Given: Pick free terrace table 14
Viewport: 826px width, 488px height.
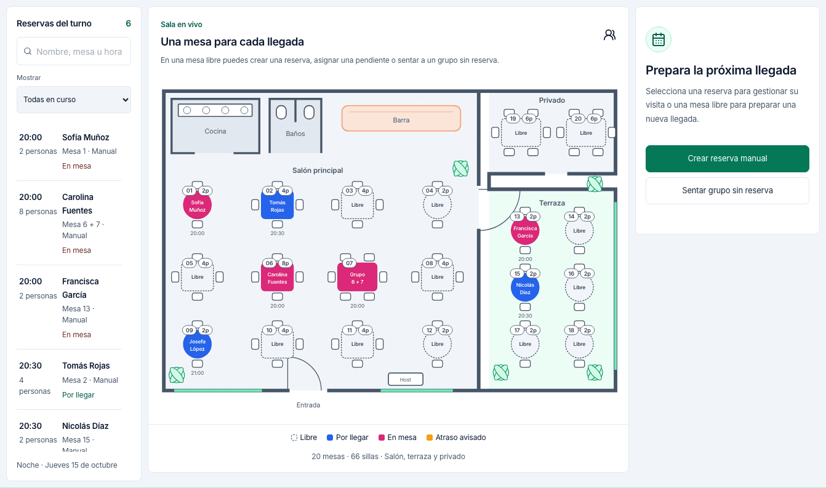Looking at the screenshot, I should point(579,231).
